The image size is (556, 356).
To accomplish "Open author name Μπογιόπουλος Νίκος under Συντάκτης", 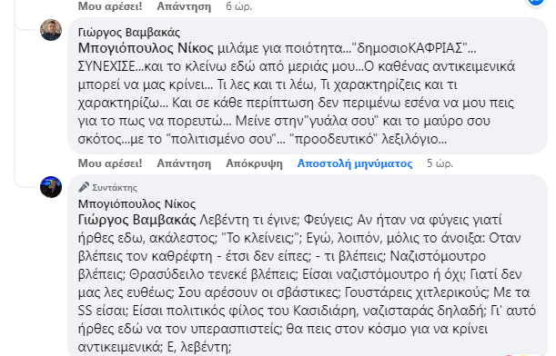I will click(136, 204).
